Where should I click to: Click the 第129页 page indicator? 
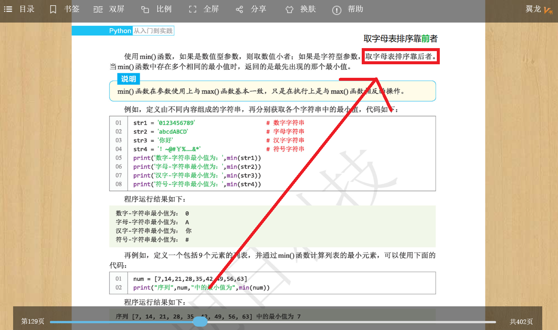pos(33,321)
